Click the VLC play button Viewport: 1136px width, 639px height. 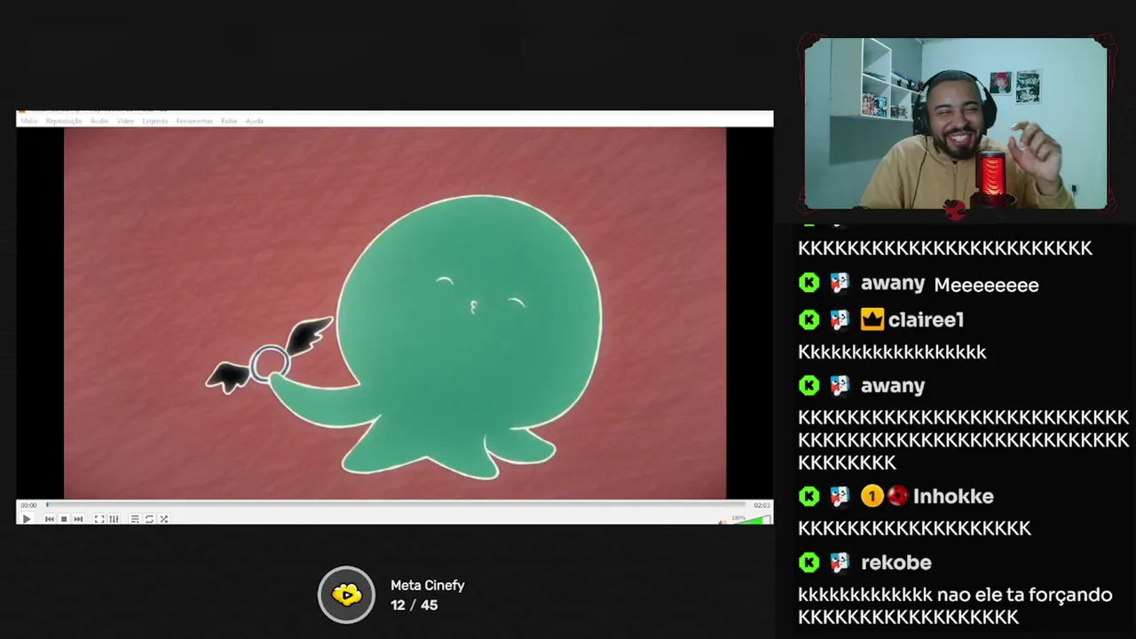(26, 519)
